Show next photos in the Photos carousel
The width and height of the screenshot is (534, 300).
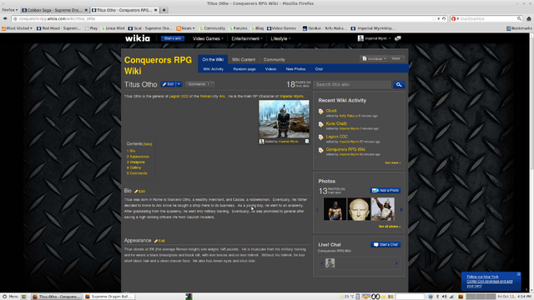[401, 209]
